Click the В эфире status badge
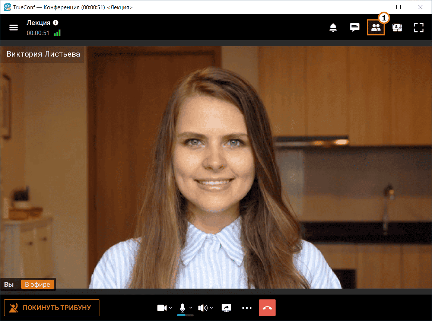432x321 pixels. 38,285
